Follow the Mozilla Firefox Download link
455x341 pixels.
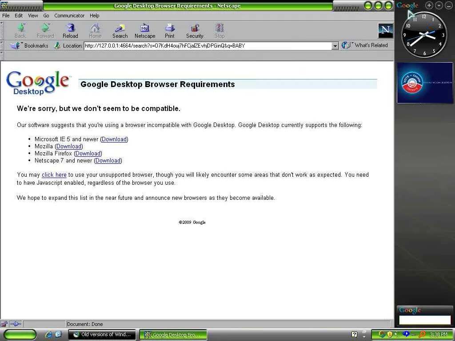click(88, 153)
